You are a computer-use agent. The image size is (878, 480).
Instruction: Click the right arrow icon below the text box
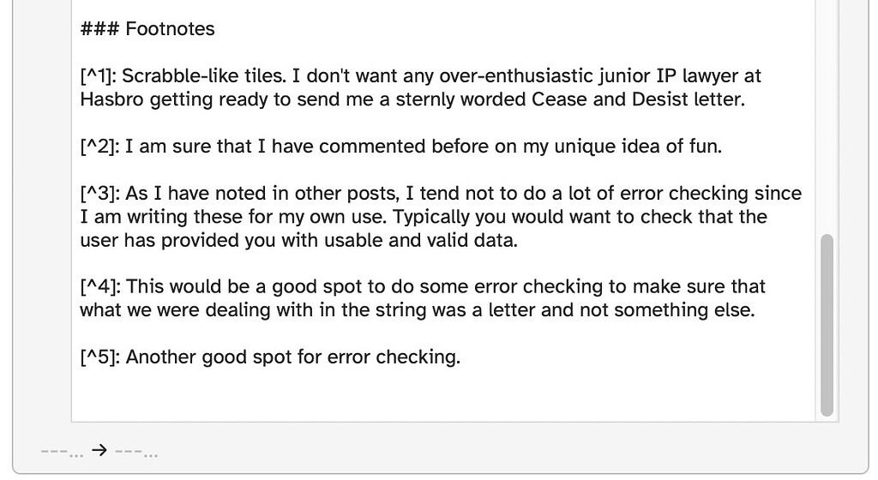99,450
